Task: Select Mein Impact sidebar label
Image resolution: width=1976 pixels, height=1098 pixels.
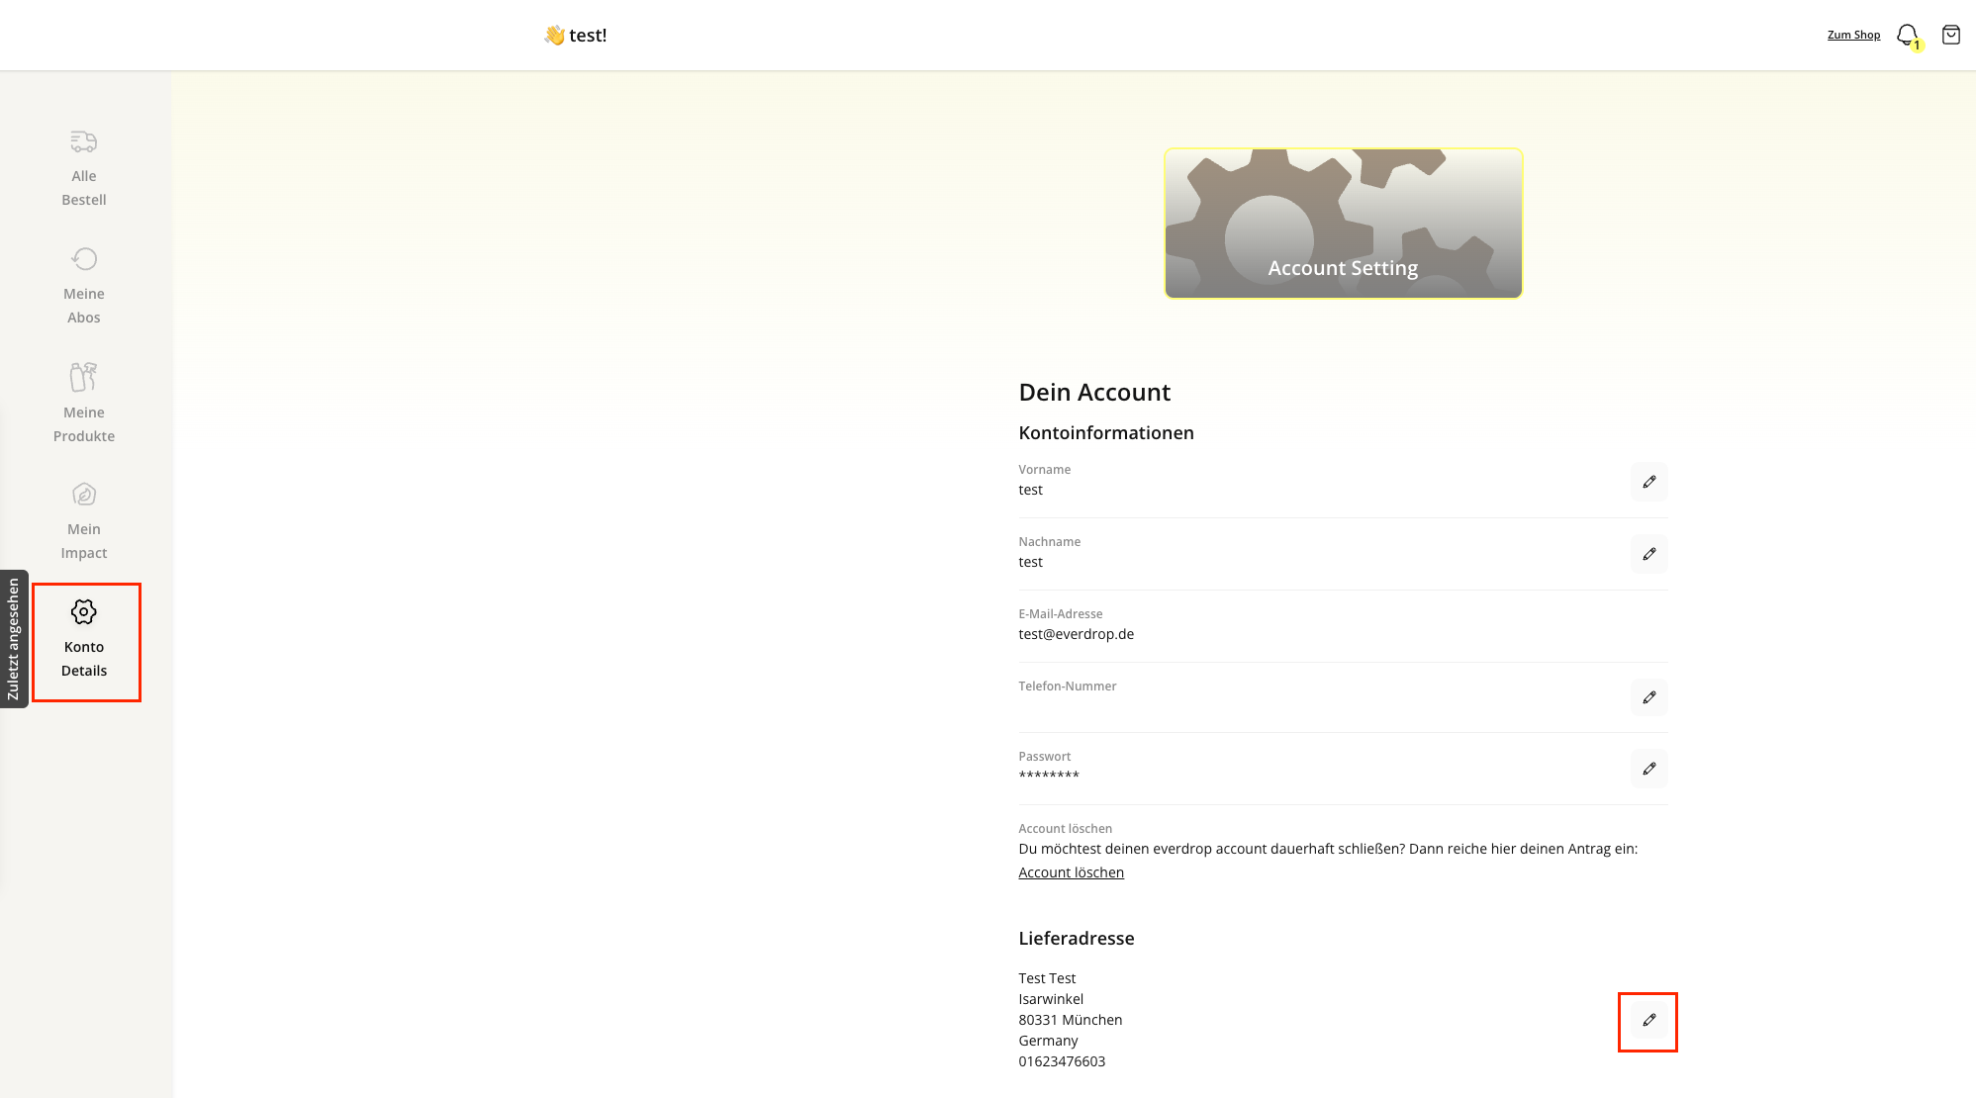Action: pyautogui.click(x=84, y=541)
